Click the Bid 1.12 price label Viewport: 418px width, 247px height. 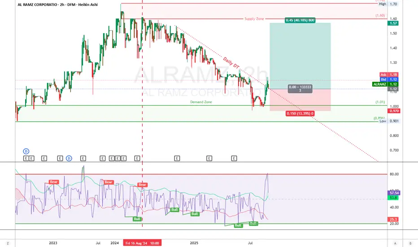coord(389,79)
